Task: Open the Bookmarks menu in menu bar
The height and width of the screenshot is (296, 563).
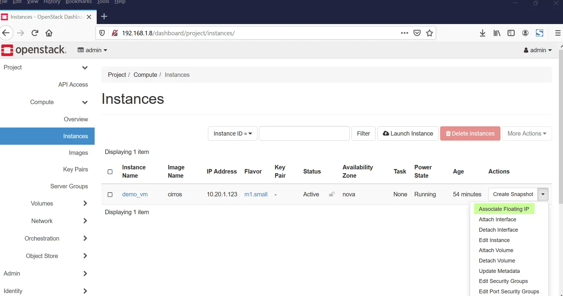Action: coord(79,2)
